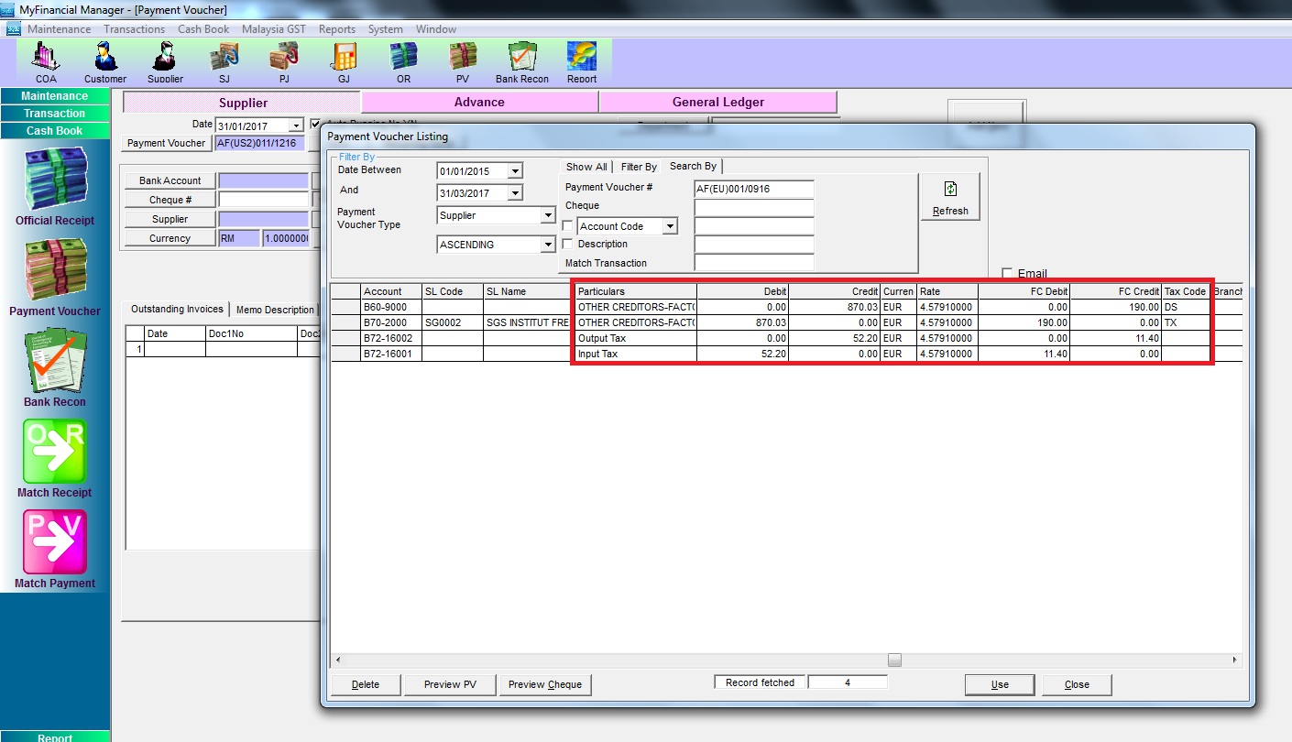1292x742 pixels.
Task: Click the Preview PV button
Action: [450, 684]
